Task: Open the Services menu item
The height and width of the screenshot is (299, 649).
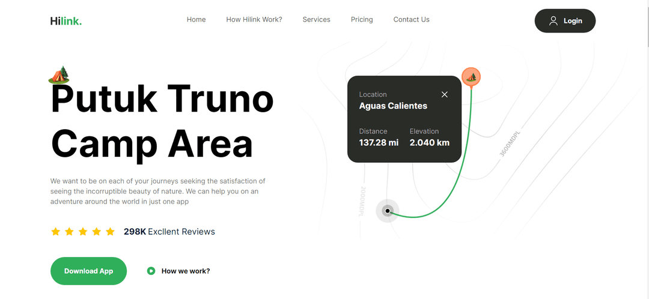Action: click(x=316, y=19)
